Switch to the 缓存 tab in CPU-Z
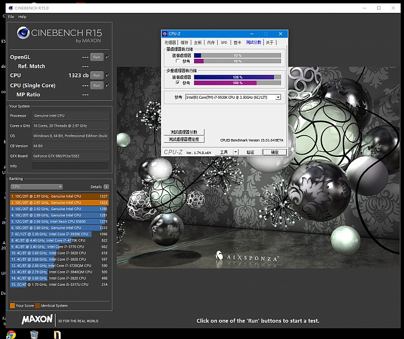This screenshot has width=404, height=339. tap(184, 43)
